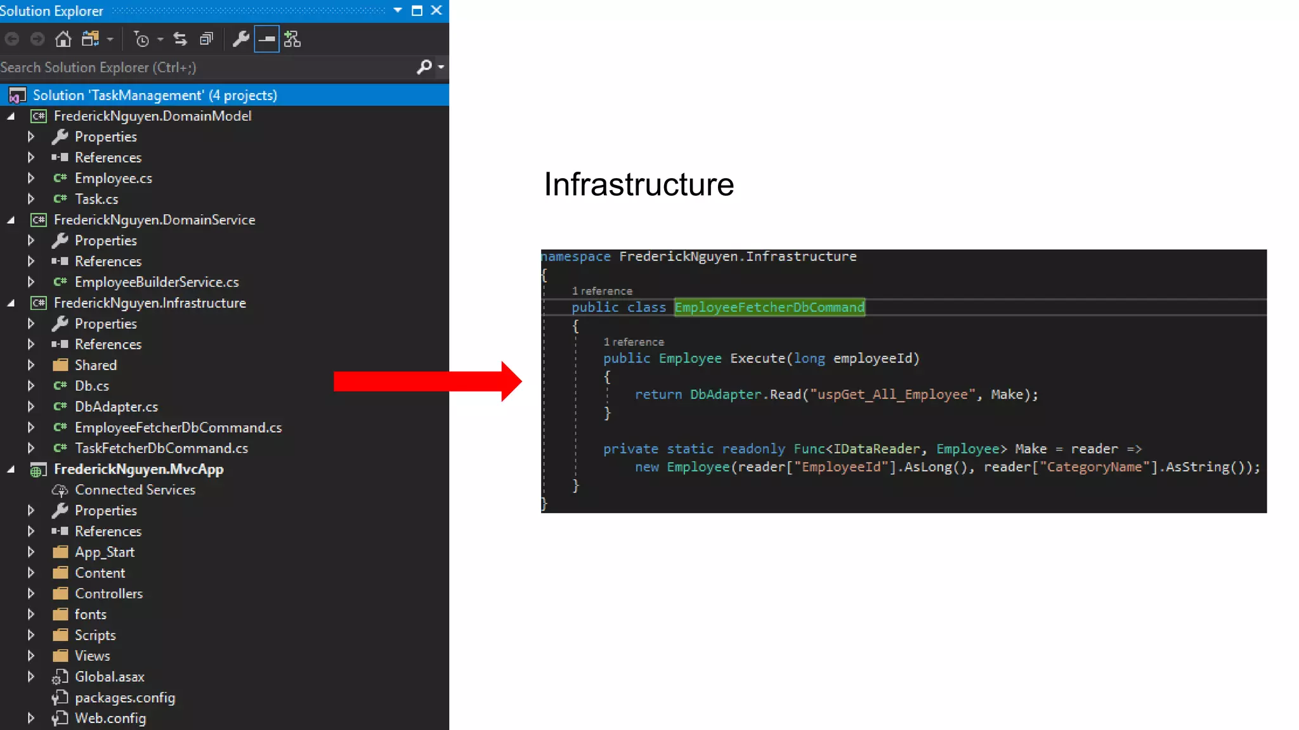Click the Search Solution Explorer input field
Image resolution: width=1299 pixels, height=730 pixels.
(x=206, y=67)
